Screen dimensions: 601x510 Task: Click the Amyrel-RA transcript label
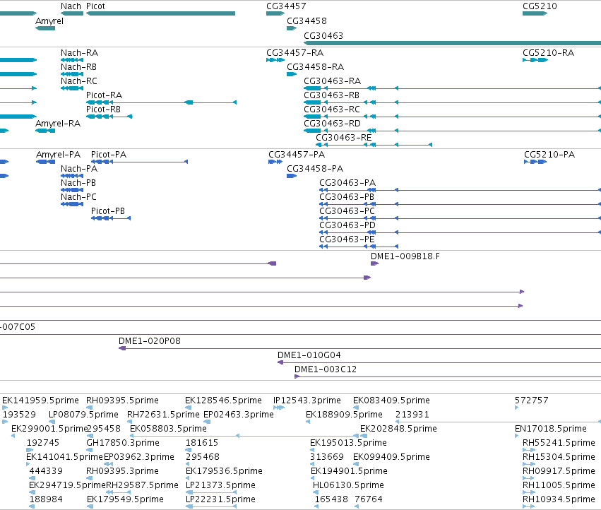(x=58, y=124)
